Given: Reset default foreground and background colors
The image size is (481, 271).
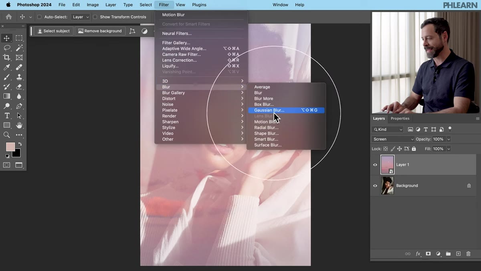Looking at the screenshot, I should click(x=7, y=156).
